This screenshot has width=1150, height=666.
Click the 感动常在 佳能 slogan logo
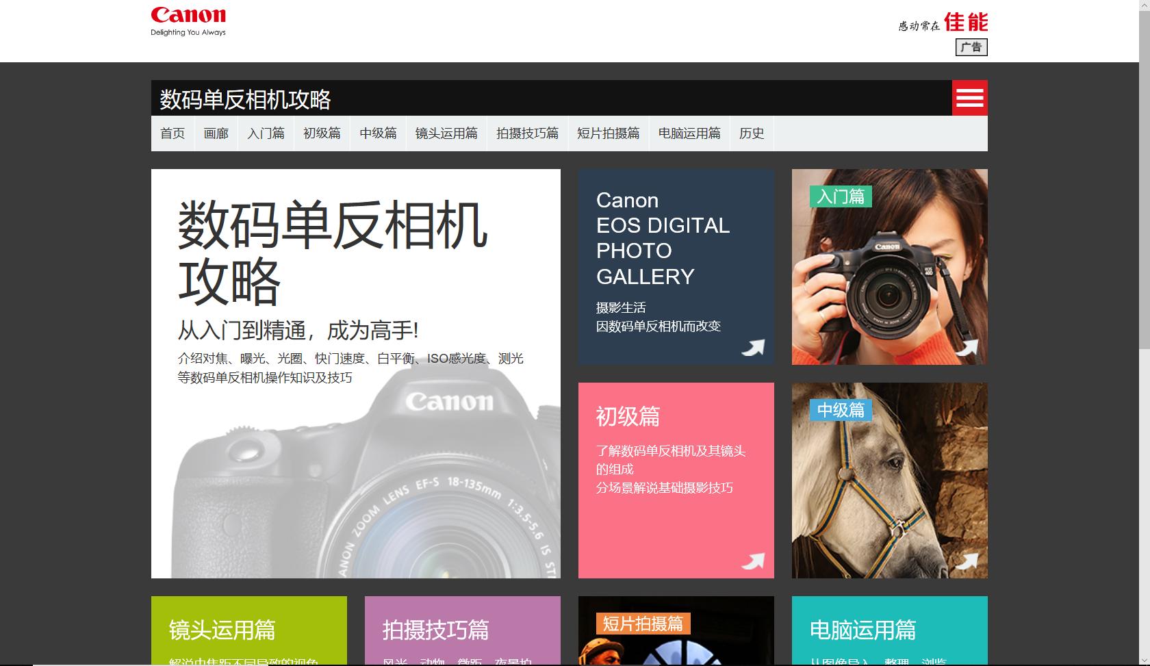(x=943, y=23)
